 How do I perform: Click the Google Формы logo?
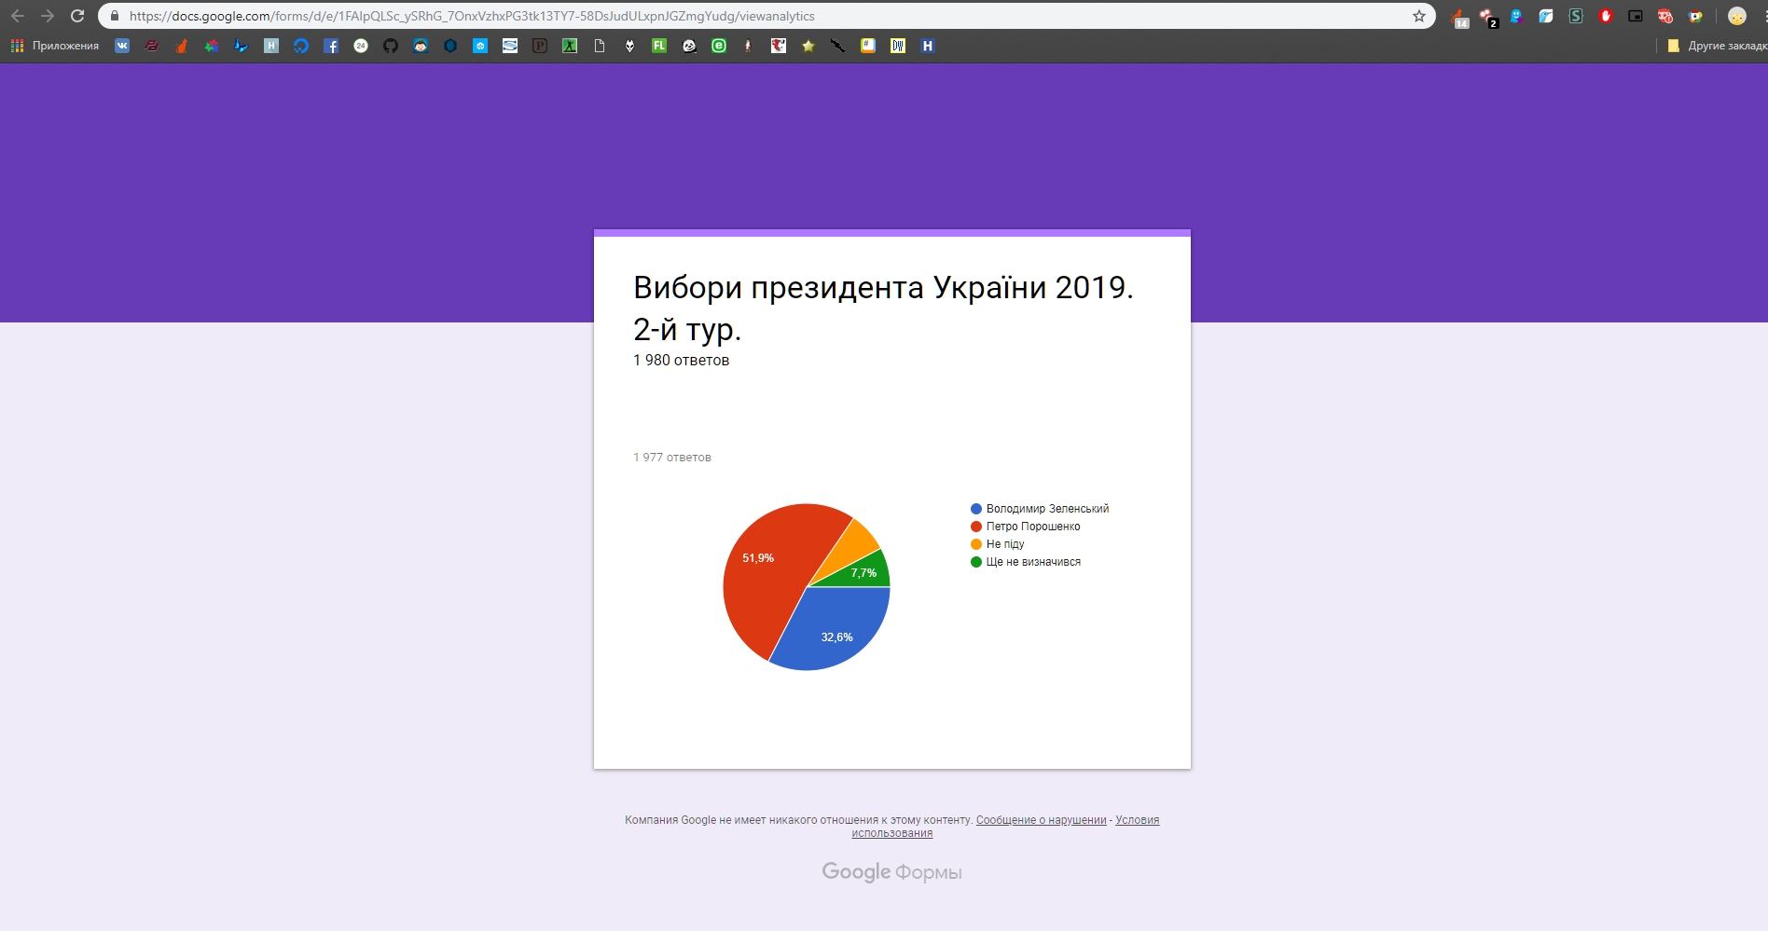pos(891,872)
